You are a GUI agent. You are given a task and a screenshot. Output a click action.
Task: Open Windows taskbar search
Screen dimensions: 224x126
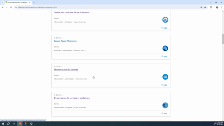pos(8,124)
